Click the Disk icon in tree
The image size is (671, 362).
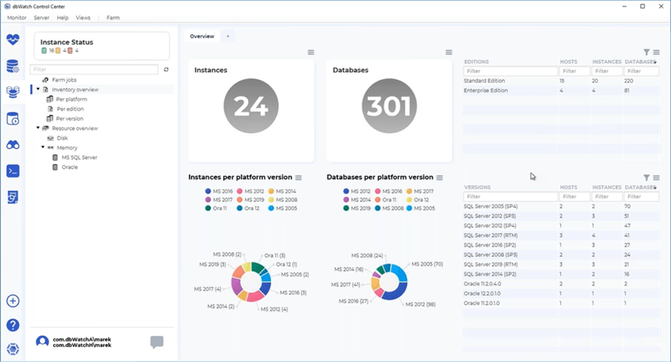[50, 138]
